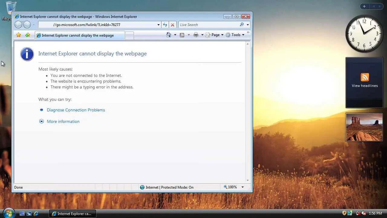Click 'You are not connected to the Internet.' text
The height and width of the screenshot is (218, 387).
(86, 75)
